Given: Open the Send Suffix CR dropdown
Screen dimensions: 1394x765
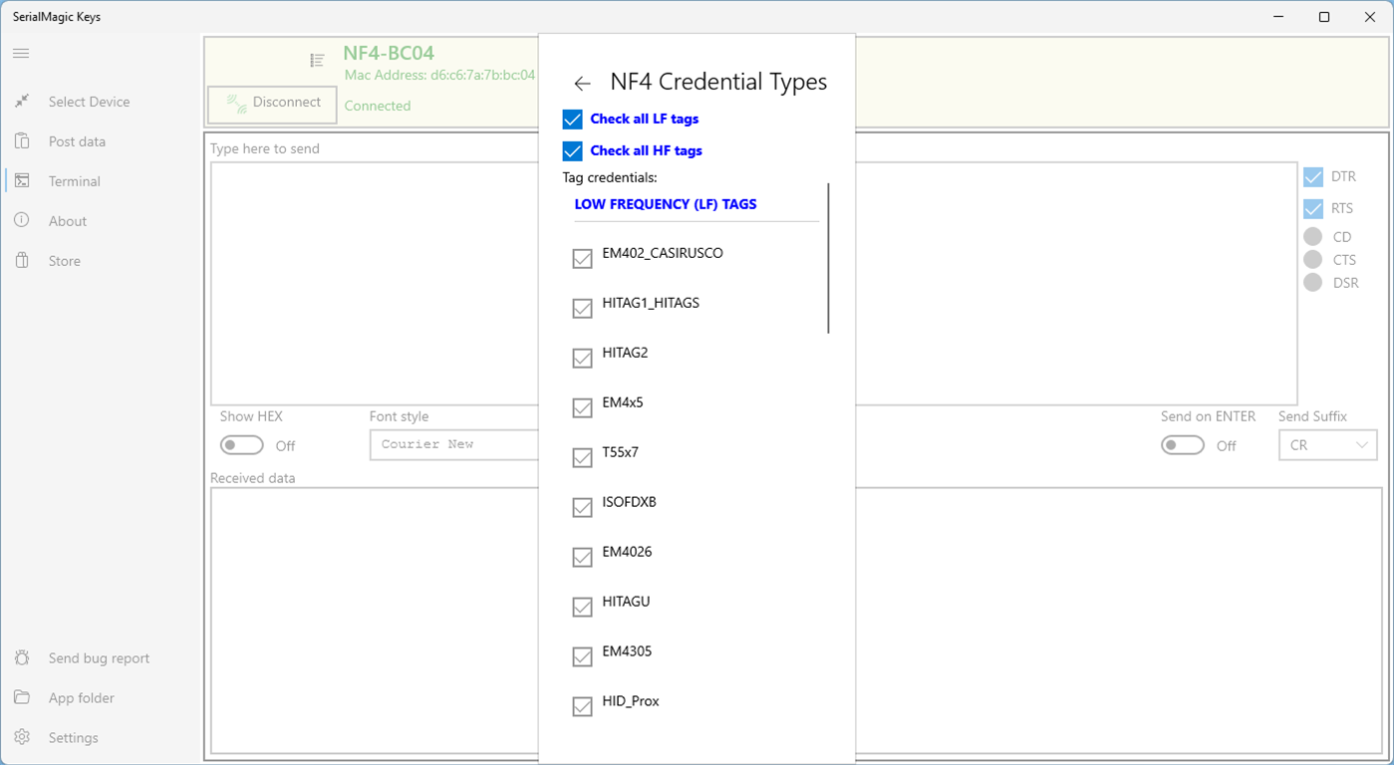Looking at the screenshot, I should point(1327,445).
